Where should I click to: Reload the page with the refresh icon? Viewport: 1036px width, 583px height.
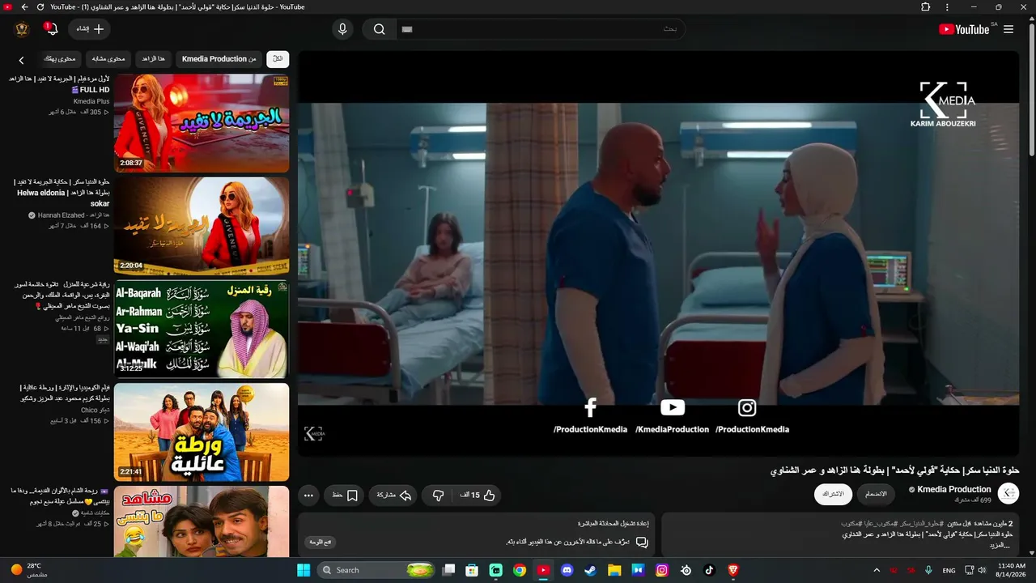pyautogui.click(x=40, y=7)
